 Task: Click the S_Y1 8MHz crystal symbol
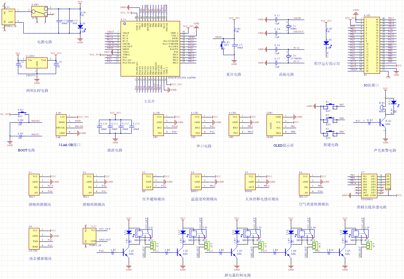click(288, 26)
